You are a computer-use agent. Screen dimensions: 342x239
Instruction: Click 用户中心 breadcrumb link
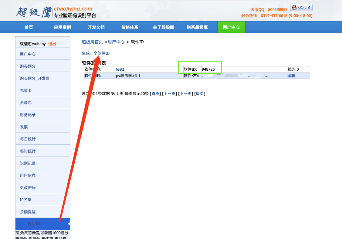click(x=116, y=42)
